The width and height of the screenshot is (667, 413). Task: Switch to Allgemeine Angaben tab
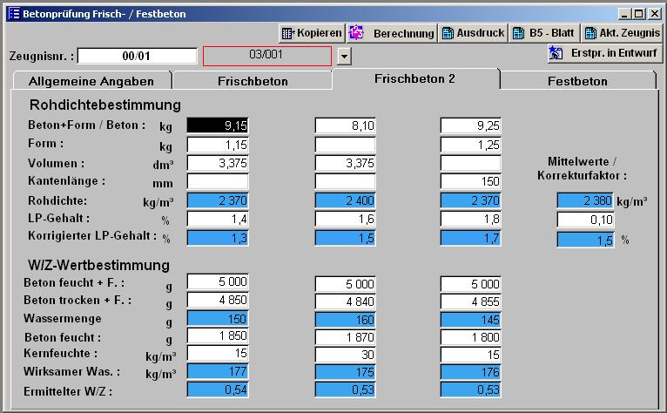pyautogui.click(x=91, y=81)
